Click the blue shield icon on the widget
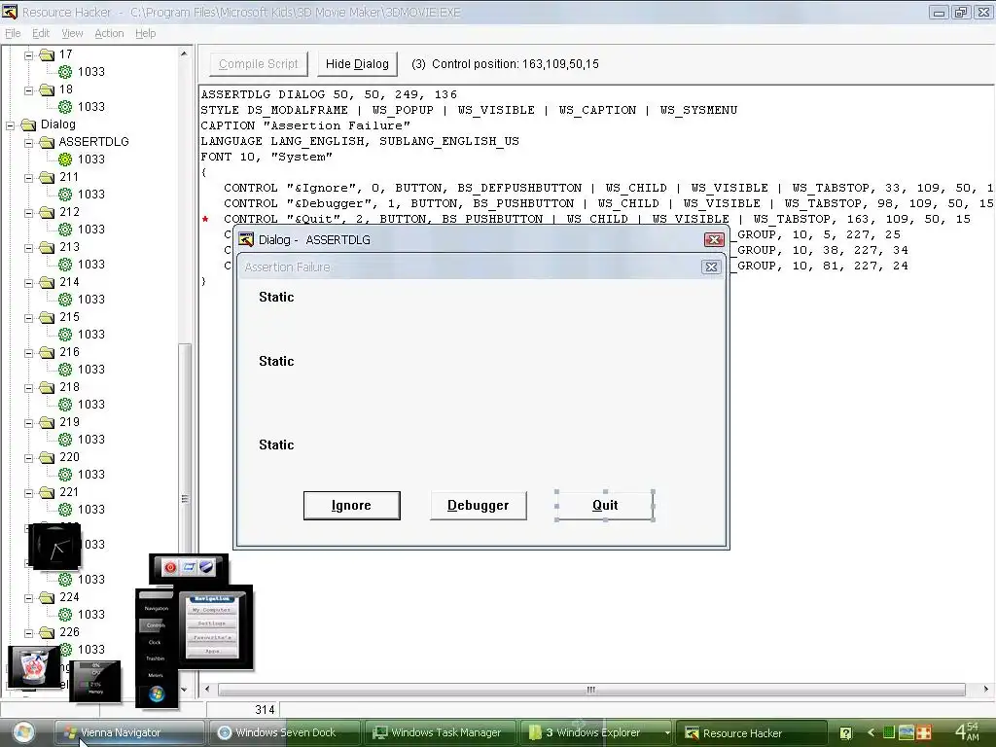 (x=206, y=567)
